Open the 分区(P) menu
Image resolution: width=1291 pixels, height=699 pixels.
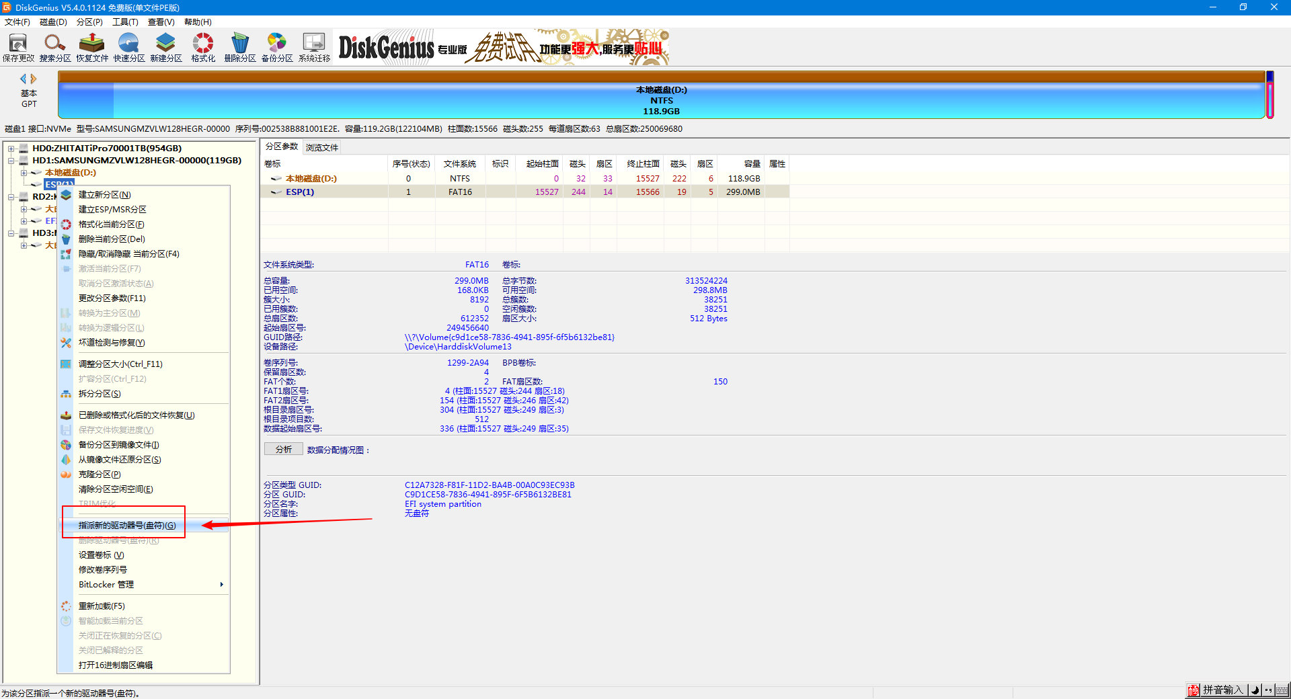click(x=89, y=22)
